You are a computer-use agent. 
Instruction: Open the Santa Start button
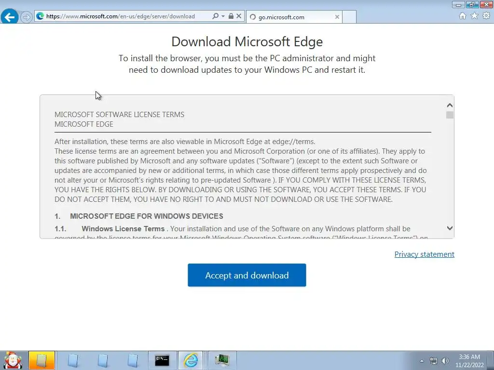pyautogui.click(x=13, y=360)
